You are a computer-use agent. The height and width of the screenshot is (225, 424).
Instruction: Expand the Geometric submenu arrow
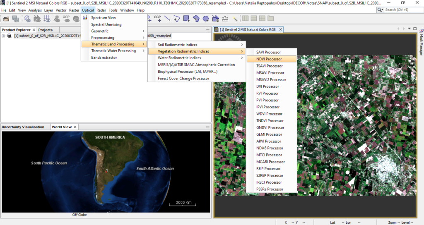pyautogui.click(x=143, y=31)
